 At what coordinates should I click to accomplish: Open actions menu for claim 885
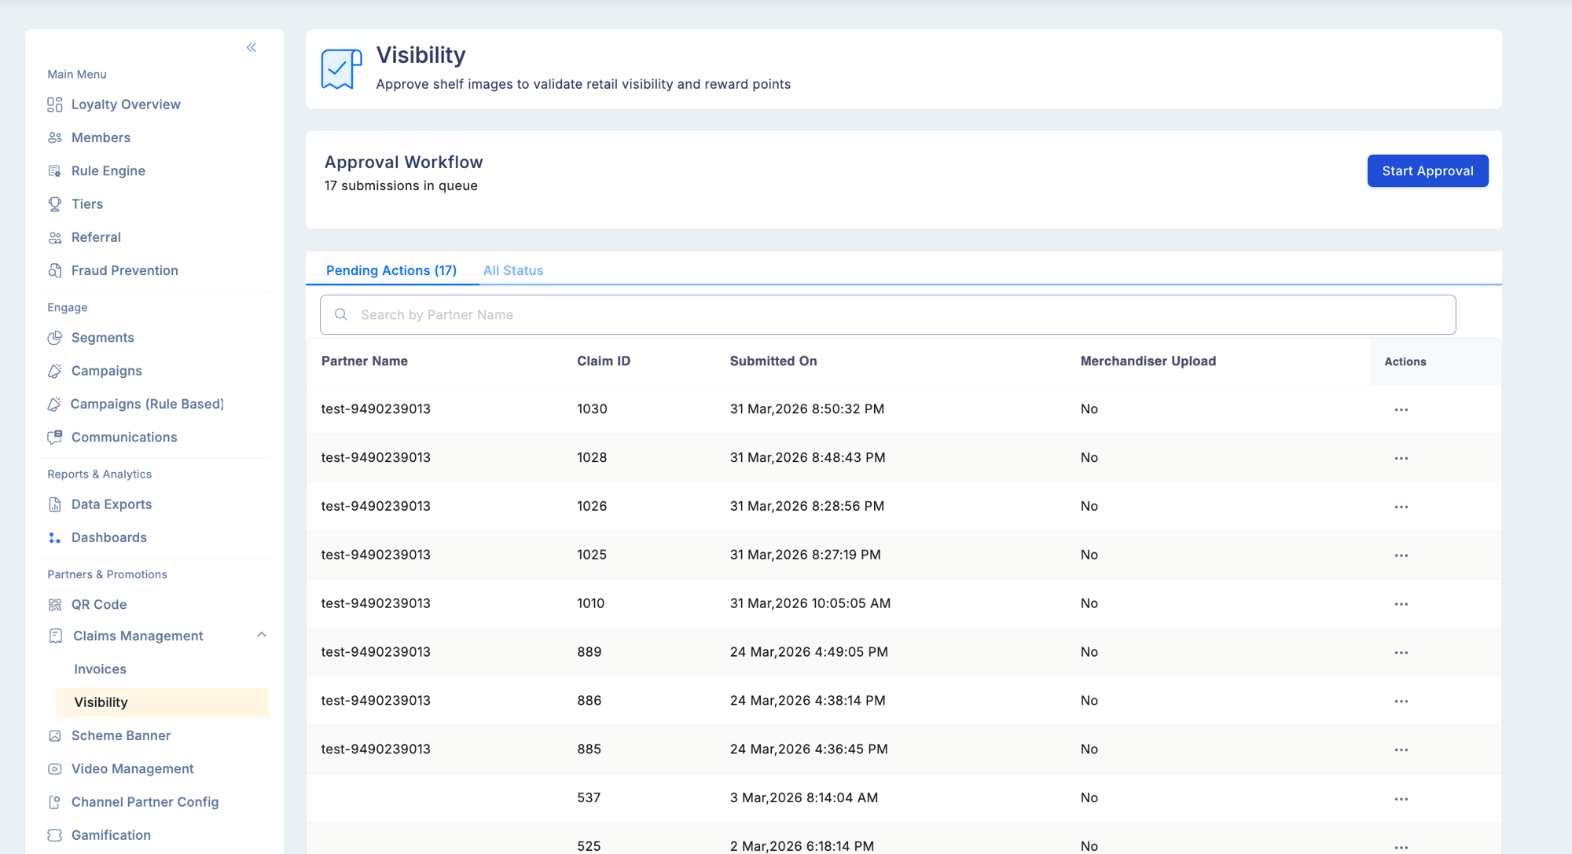tap(1401, 750)
